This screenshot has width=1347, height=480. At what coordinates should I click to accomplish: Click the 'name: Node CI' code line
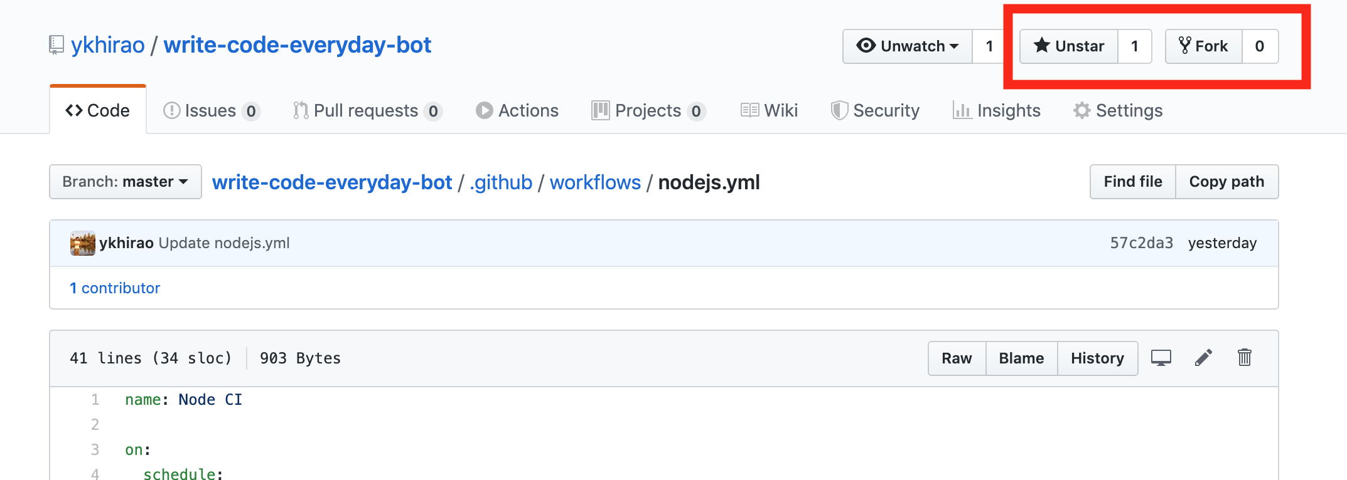coord(183,400)
